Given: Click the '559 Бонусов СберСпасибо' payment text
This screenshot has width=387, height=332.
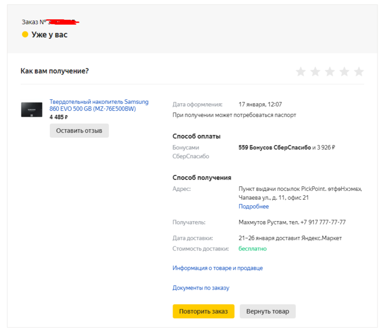Looking at the screenshot, I should pyautogui.click(x=274, y=148).
